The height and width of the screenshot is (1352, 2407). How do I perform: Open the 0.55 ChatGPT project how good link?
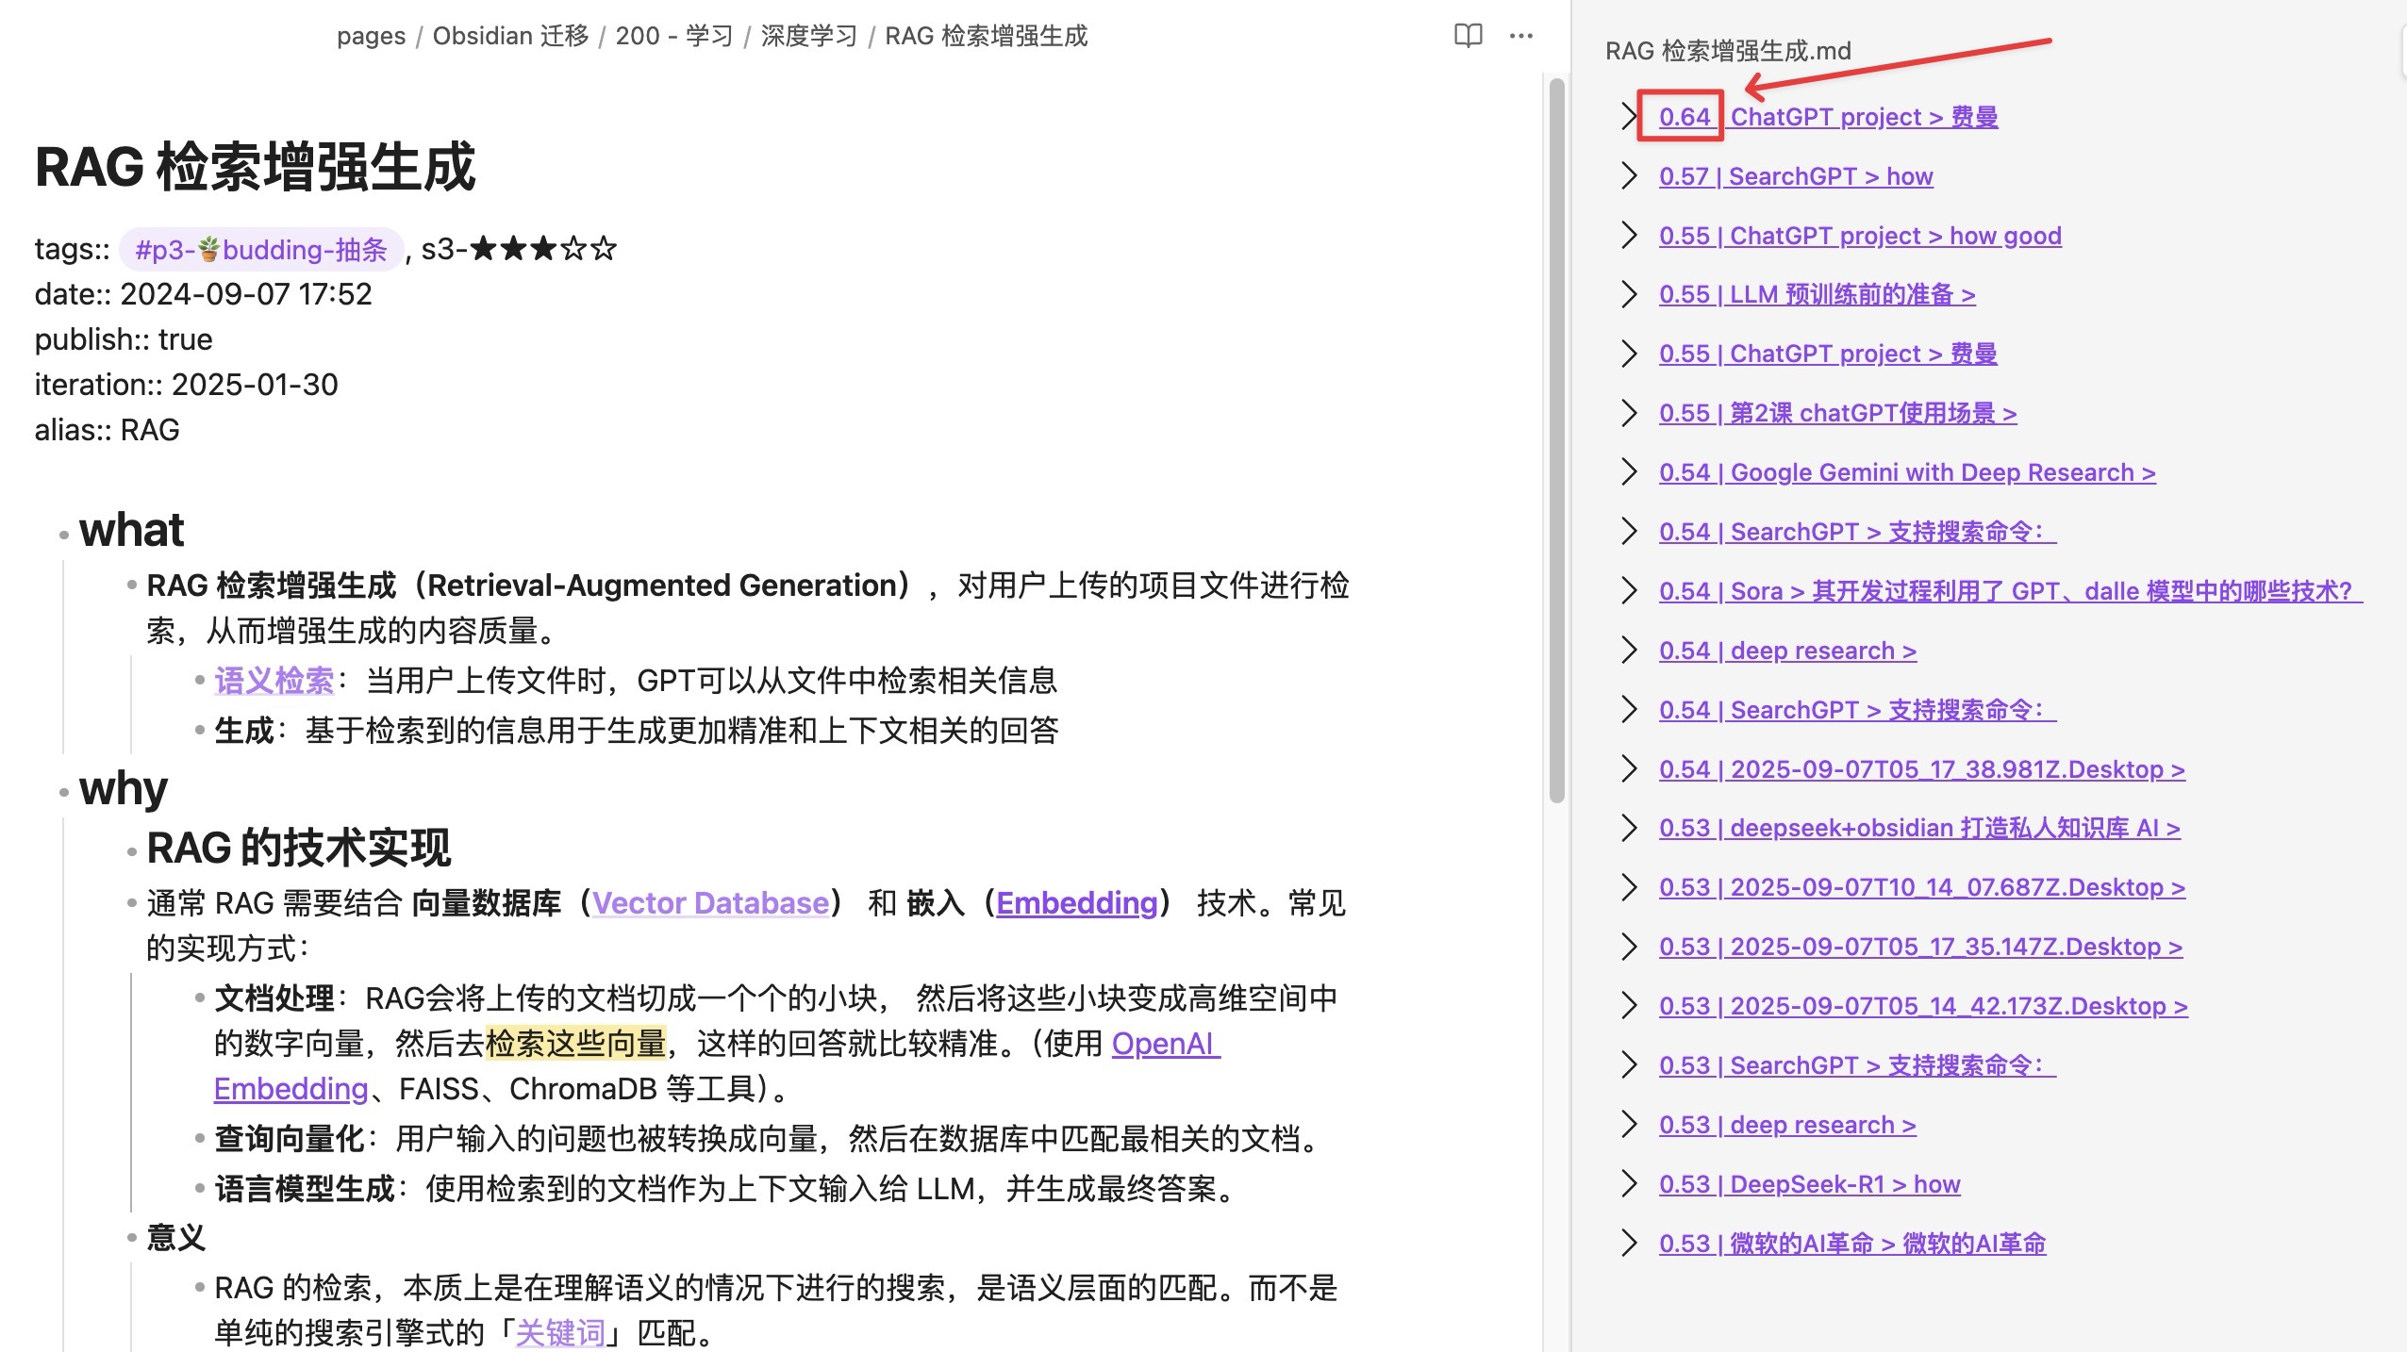coord(1859,235)
